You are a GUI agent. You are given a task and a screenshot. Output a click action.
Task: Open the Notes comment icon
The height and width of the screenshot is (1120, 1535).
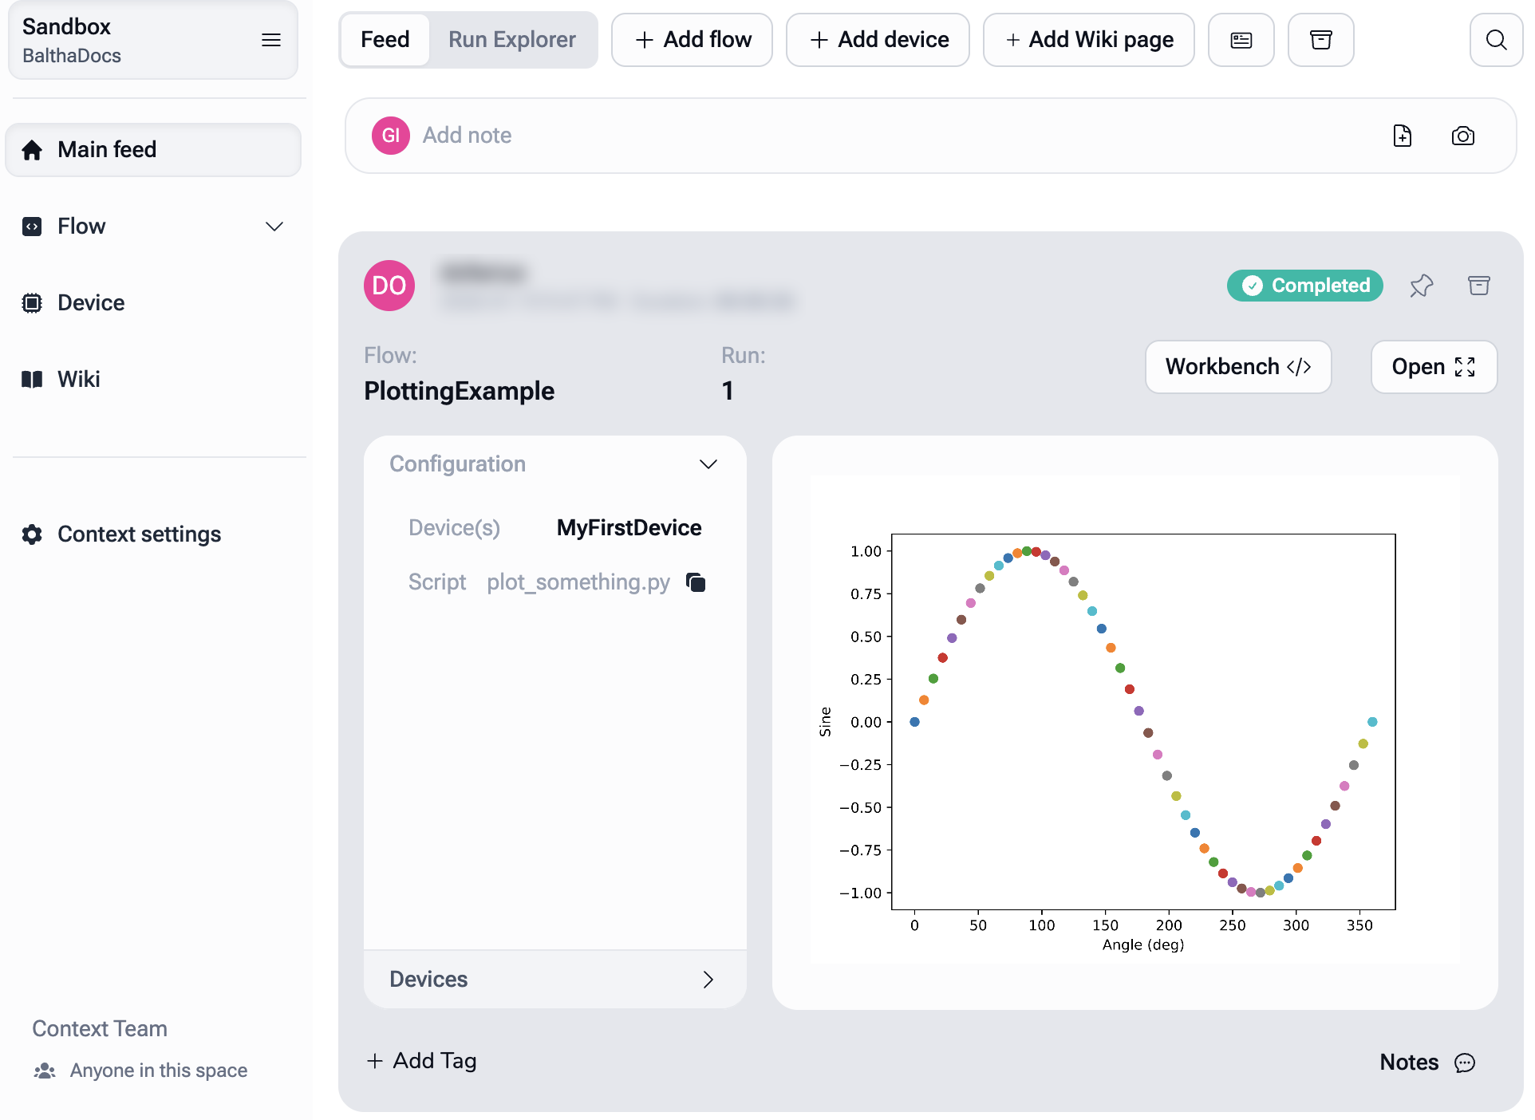pos(1465,1063)
